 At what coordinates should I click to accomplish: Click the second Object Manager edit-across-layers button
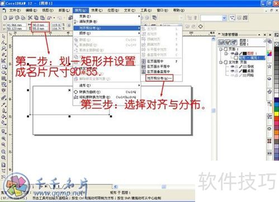click(228, 43)
